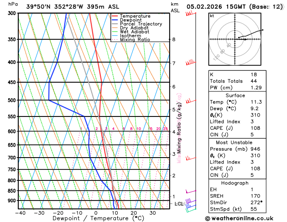Click the 'Dewpoint / Temperature (°C)' axis title
Image resolution: width=287 pixels, height=222 pixels.
point(98,218)
